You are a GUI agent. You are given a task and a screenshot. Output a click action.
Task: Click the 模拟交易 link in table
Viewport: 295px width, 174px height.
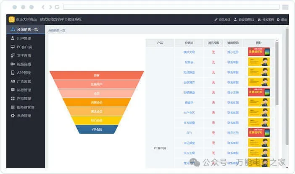pyautogui.click(x=189, y=52)
